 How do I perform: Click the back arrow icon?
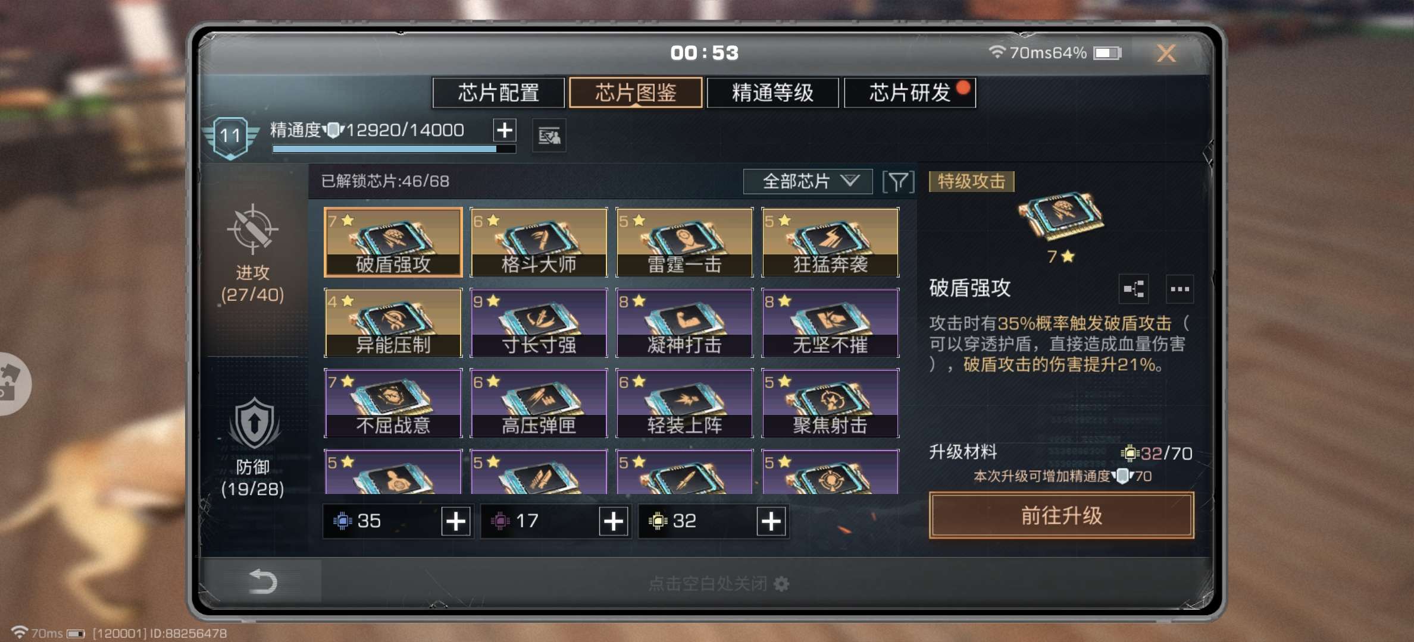pos(263,581)
